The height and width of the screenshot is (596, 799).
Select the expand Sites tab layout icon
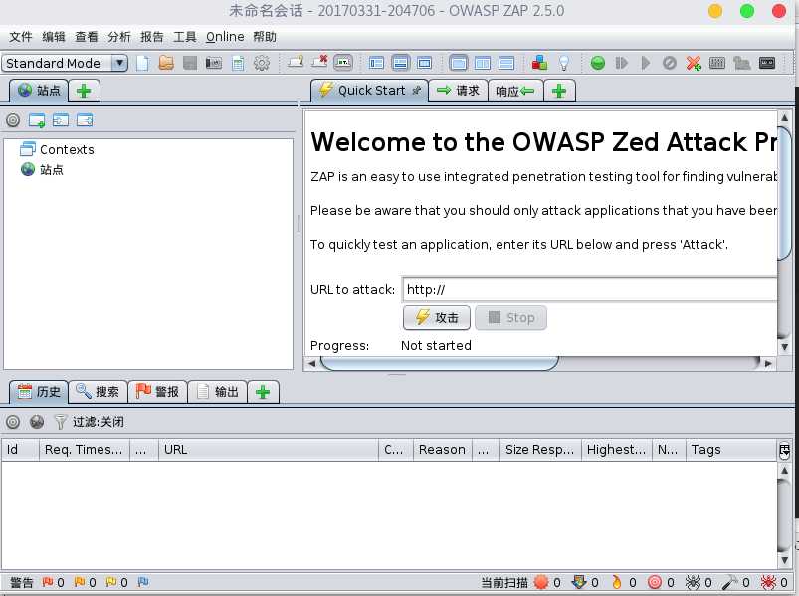376,63
